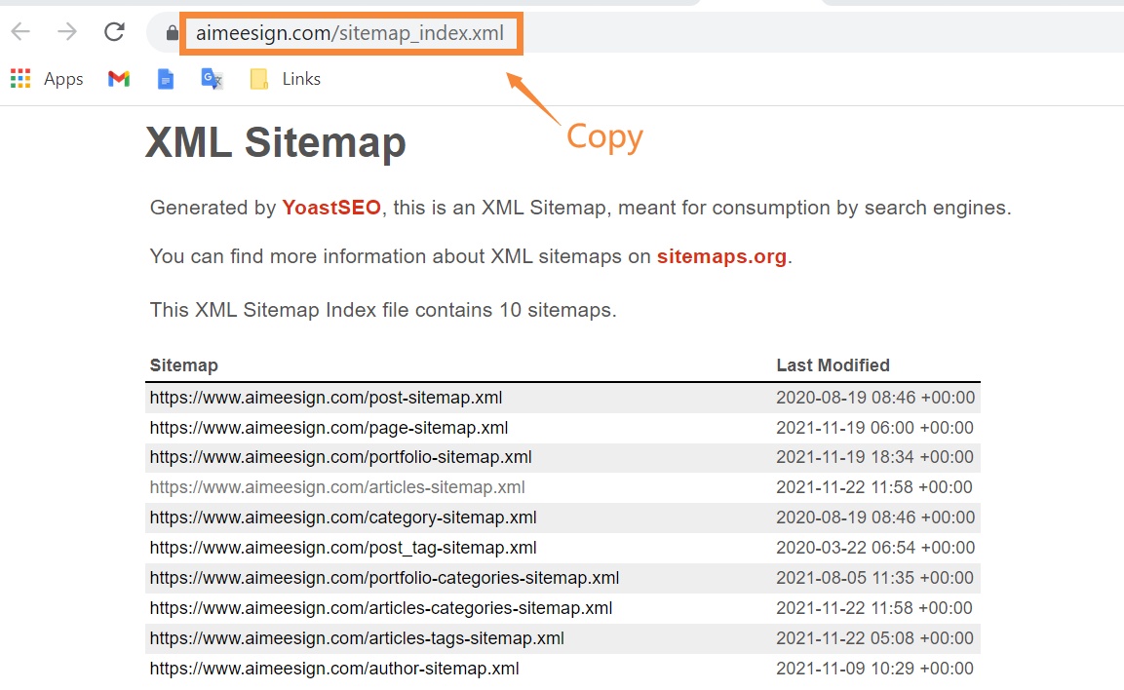Click the date 2020-03-22 06:54 +00:00
This screenshot has width=1124, height=690.
875,548
